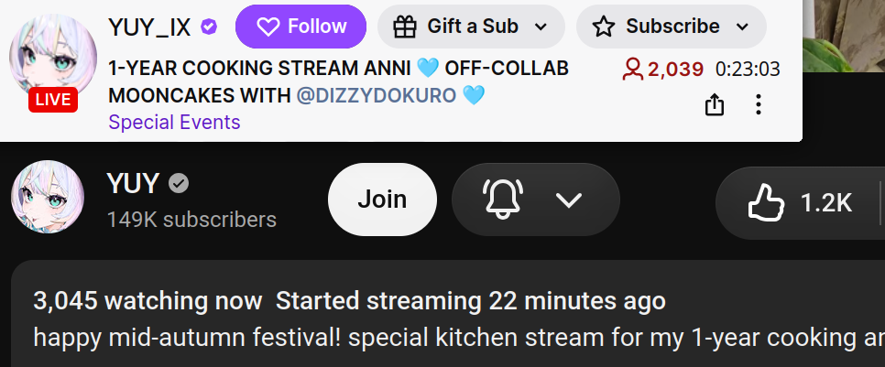Click the purple verified badge next to YUY_IX
Viewport: 885px width, 367px height.
(210, 26)
